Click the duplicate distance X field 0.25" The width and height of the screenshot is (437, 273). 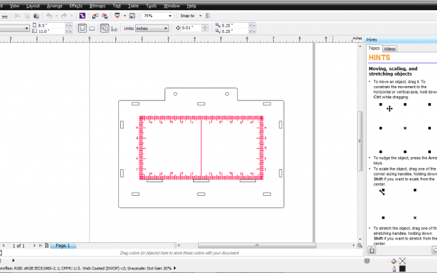click(234, 25)
